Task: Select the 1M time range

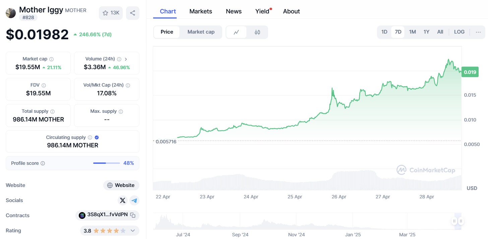Action: pos(412,32)
